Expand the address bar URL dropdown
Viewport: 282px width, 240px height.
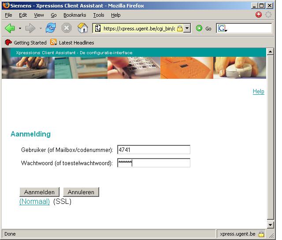pos(187,29)
